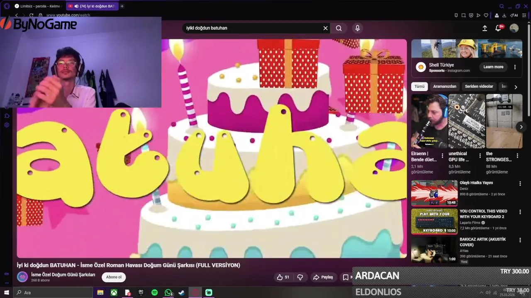Open Epic Games Launcher from taskbar
531x298 pixels.
click(141, 293)
